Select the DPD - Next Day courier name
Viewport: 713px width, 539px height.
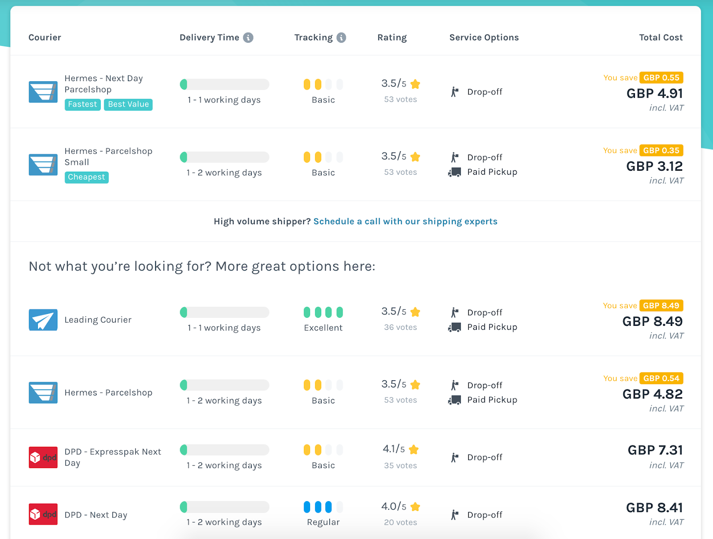click(x=96, y=515)
